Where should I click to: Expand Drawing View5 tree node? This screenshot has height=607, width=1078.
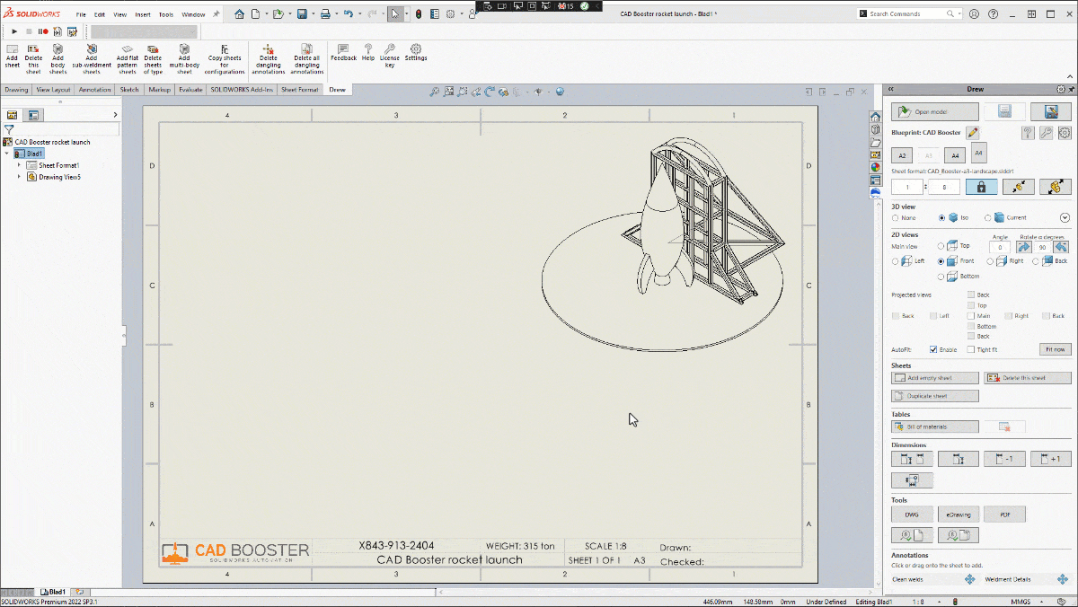(19, 177)
